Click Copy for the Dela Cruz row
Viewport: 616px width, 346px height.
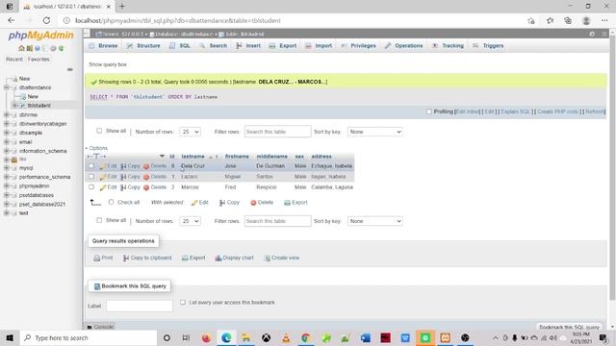pyautogui.click(x=130, y=166)
